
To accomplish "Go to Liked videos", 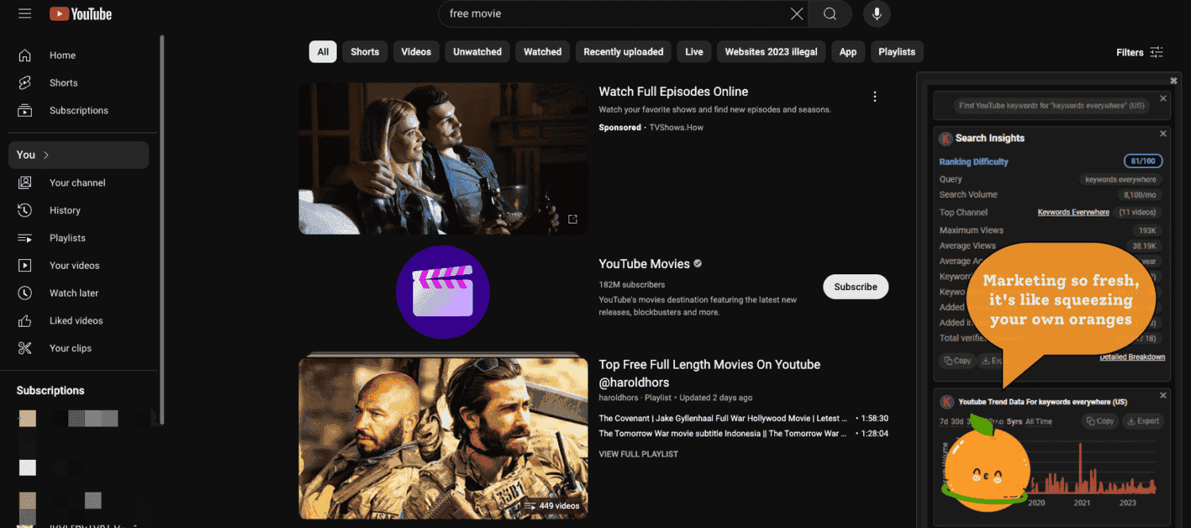I will 76,320.
